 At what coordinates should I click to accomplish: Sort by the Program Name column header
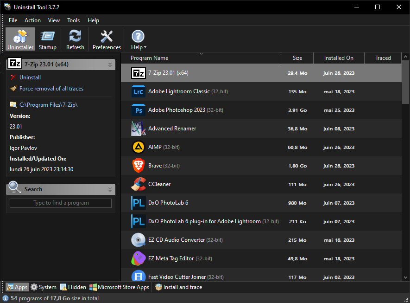[x=201, y=58]
